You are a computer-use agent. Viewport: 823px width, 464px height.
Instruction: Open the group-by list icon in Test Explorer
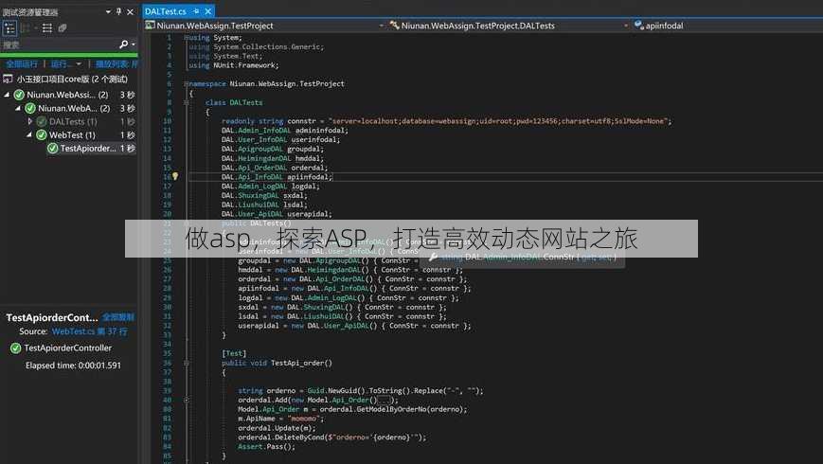click(x=46, y=27)
